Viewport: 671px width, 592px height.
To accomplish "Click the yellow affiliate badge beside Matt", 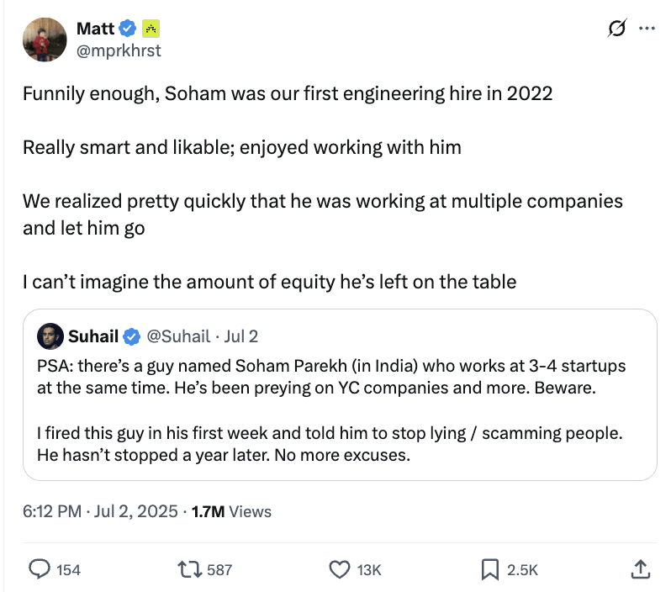I will [151, 29].
